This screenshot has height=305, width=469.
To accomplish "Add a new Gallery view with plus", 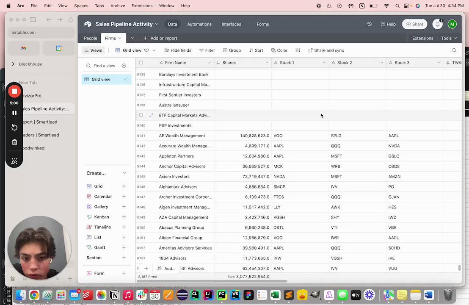I will coord(124,207).
